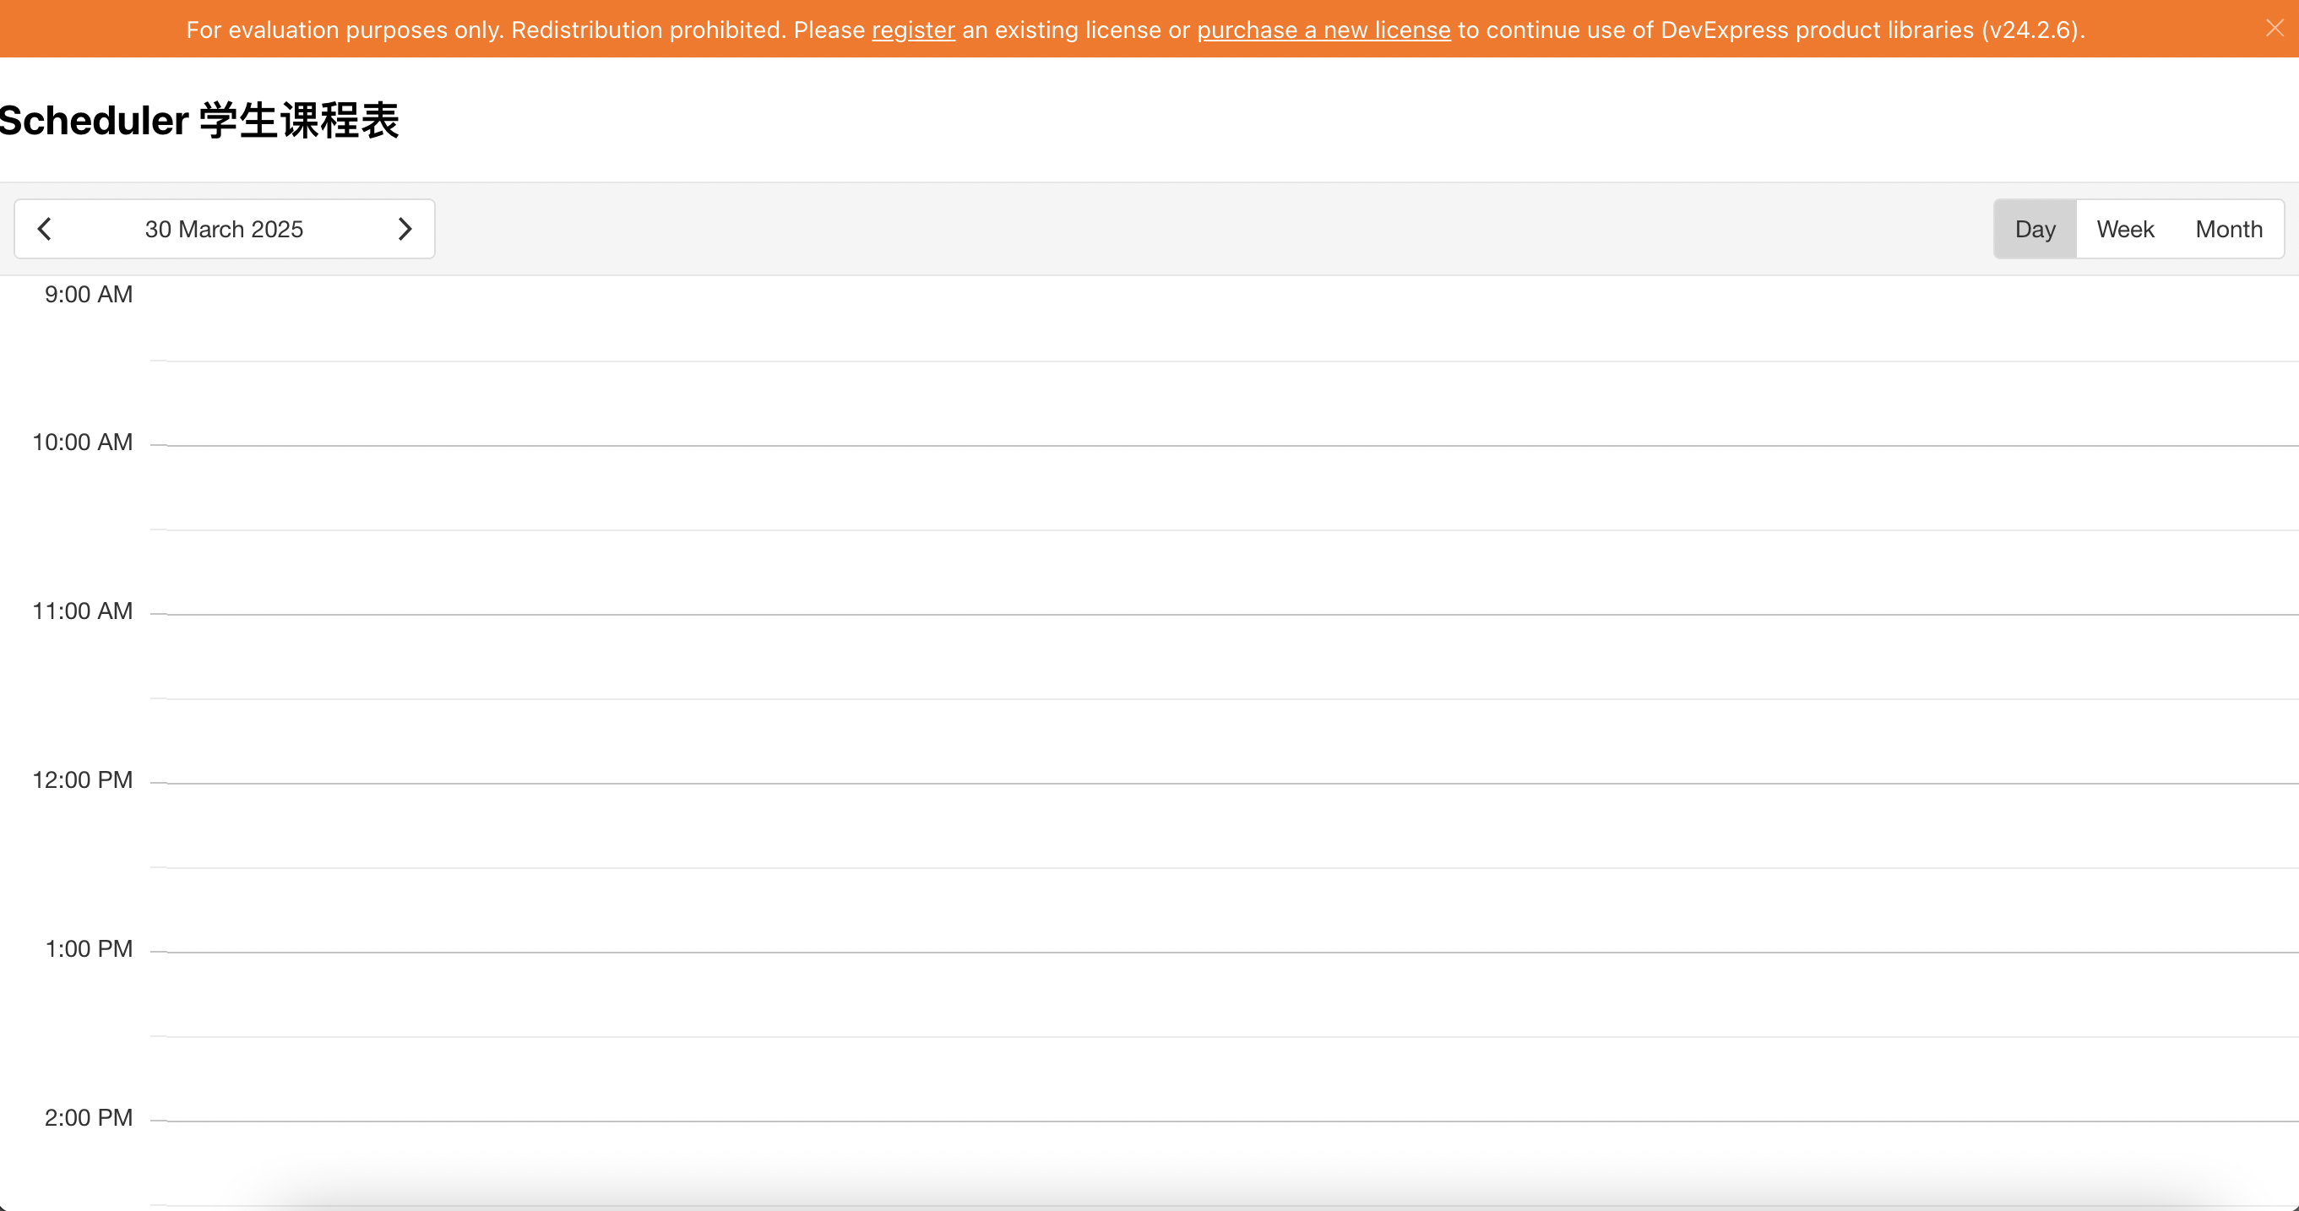The image size is (2299, 1211).
Task: Close the evaluation license banner
Action: 2274,29
